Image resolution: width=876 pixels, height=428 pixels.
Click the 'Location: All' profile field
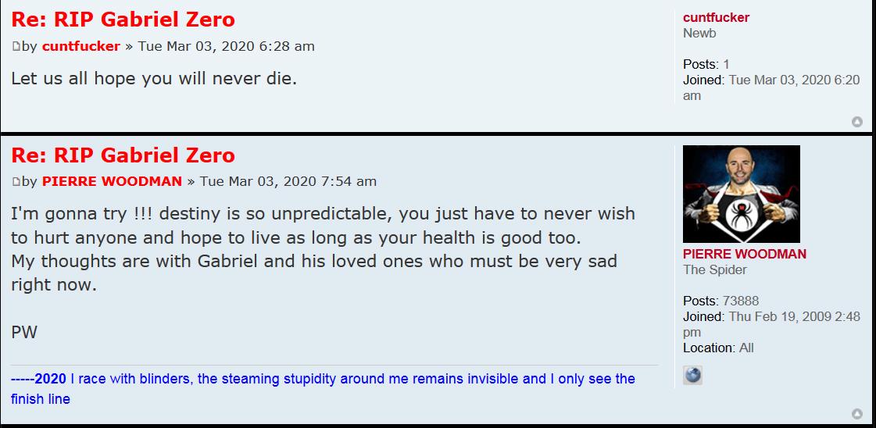coord(718,348)
